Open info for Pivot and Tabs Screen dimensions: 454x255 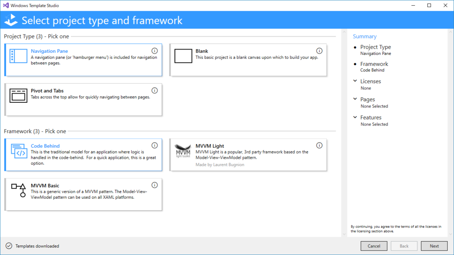155,90
